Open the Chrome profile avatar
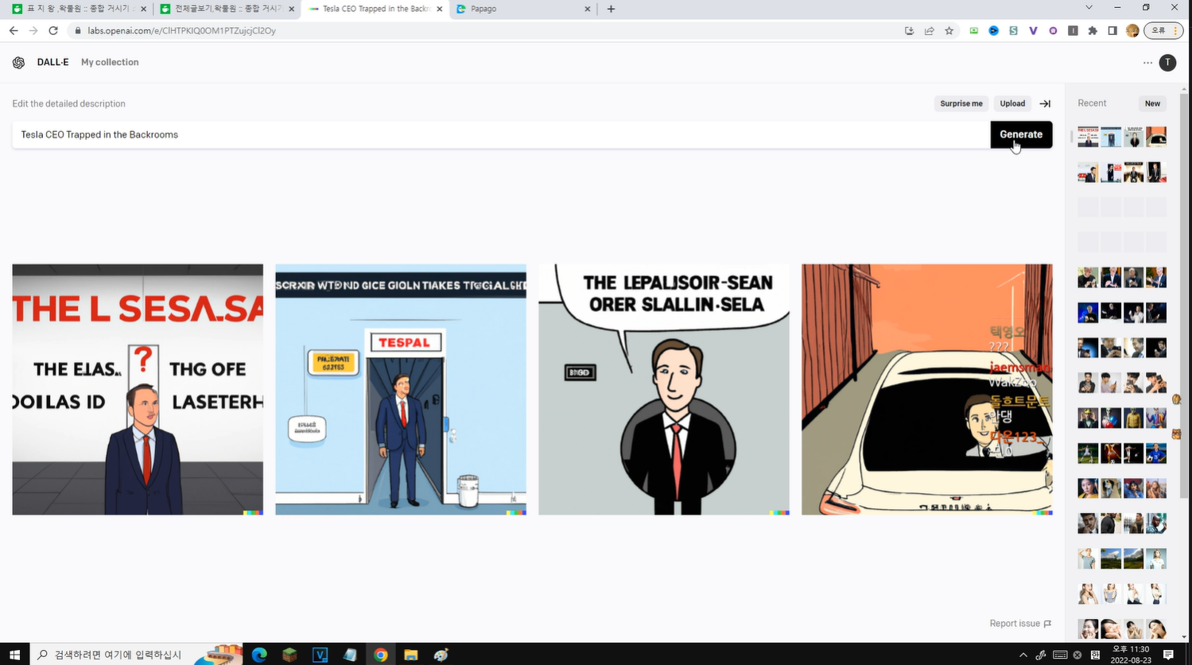The height and width of the screenshot is (665, 1192). pyautogui.click(x=1133, y=31)
